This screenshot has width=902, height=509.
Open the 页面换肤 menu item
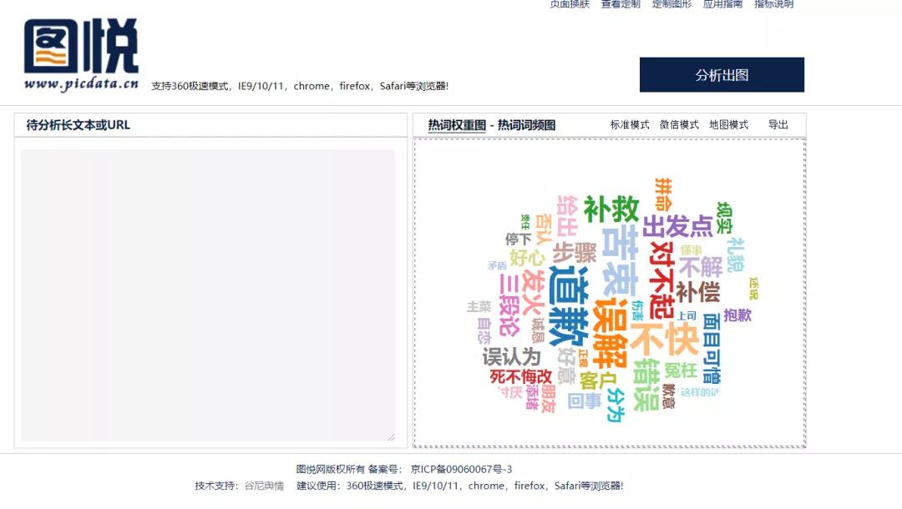(x=560, y=5)
